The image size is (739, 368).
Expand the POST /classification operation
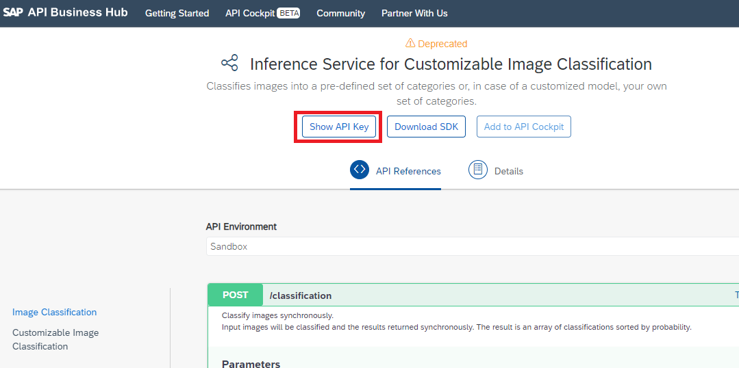pyautogui.click(x=473, y=295)
